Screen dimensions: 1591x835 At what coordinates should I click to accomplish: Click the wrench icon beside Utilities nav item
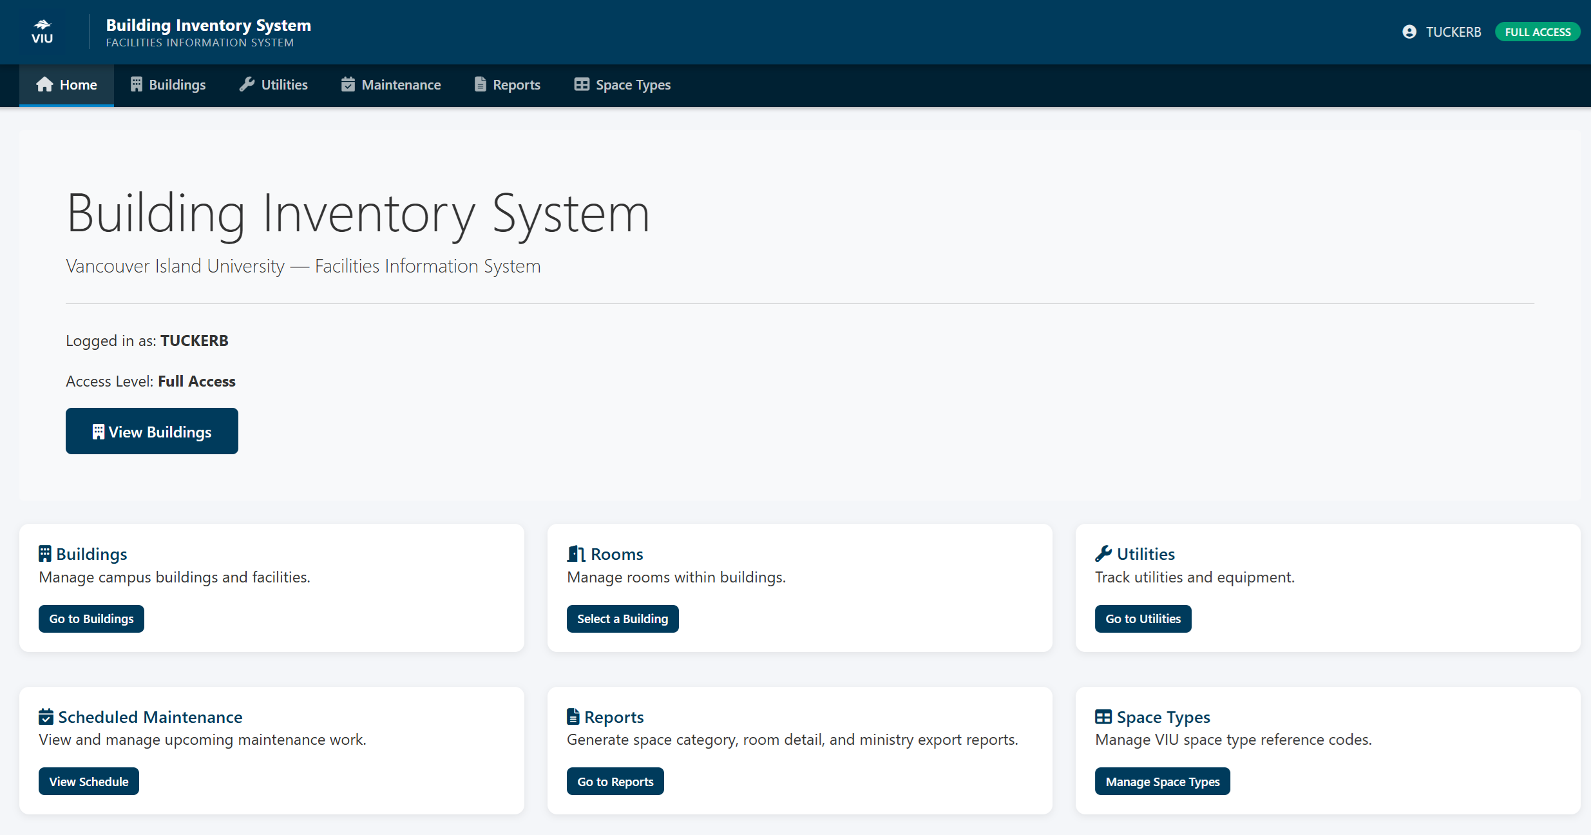[x=247, y=84]
